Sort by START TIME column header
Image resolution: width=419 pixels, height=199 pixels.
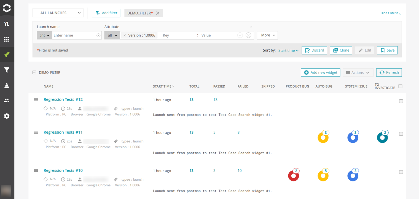[x=163, y=86]
